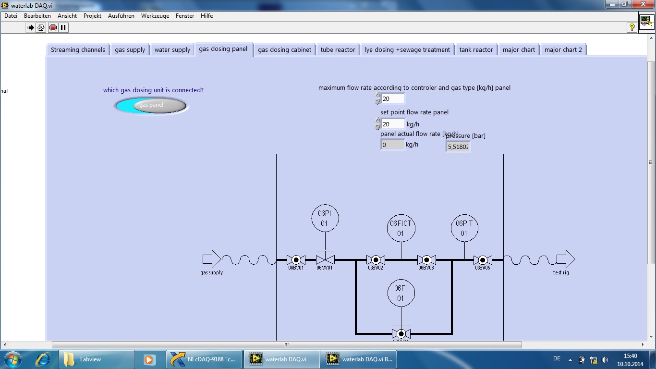Click the red Abort Execution button
656x369 pixels.
point(53,28)
